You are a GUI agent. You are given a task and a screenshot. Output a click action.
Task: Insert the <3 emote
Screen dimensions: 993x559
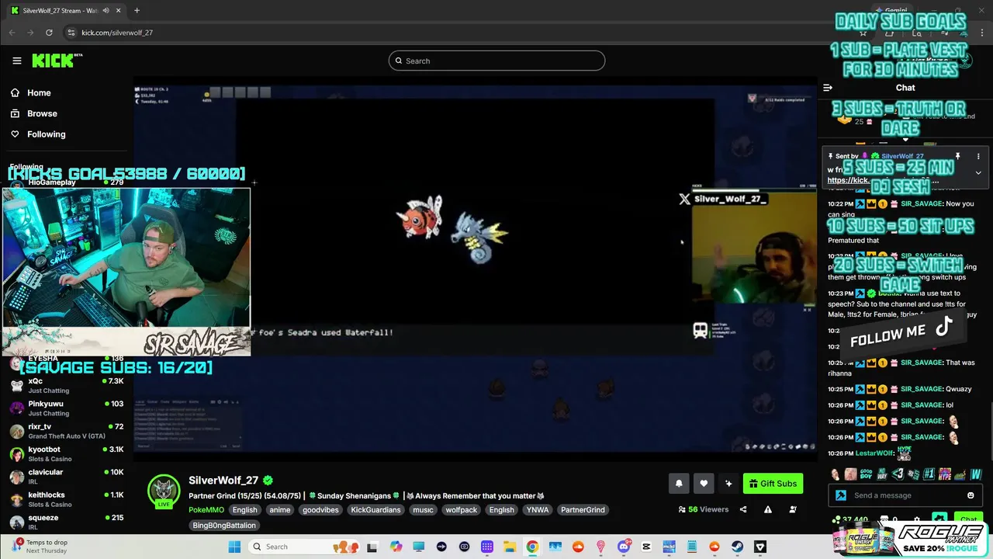898,474
